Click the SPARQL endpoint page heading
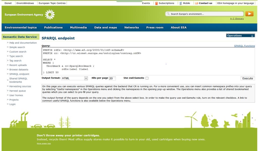258x151 pixels. [x=58, y=38]
